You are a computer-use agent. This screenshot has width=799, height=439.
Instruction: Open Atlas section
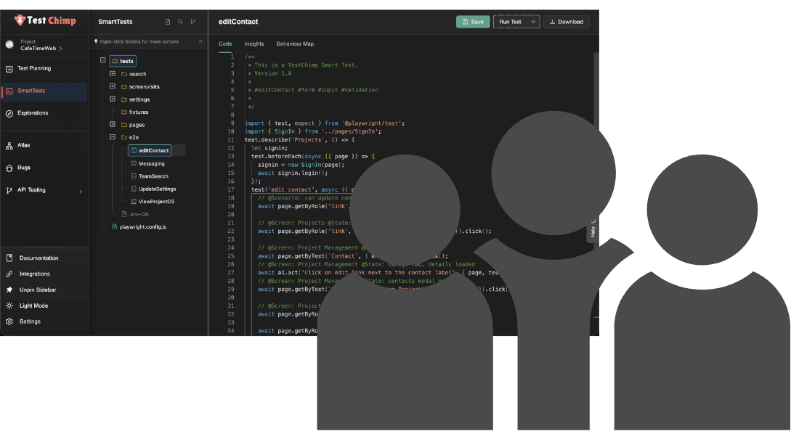[x=23, y=145]
